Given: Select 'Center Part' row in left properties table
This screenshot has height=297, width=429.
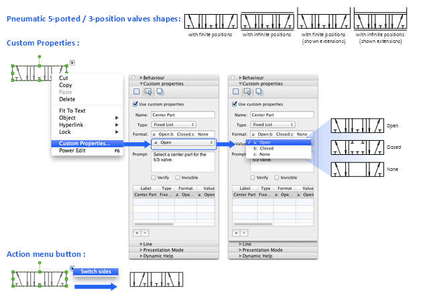Looking at the screenshot, I should tap(174, 194).
